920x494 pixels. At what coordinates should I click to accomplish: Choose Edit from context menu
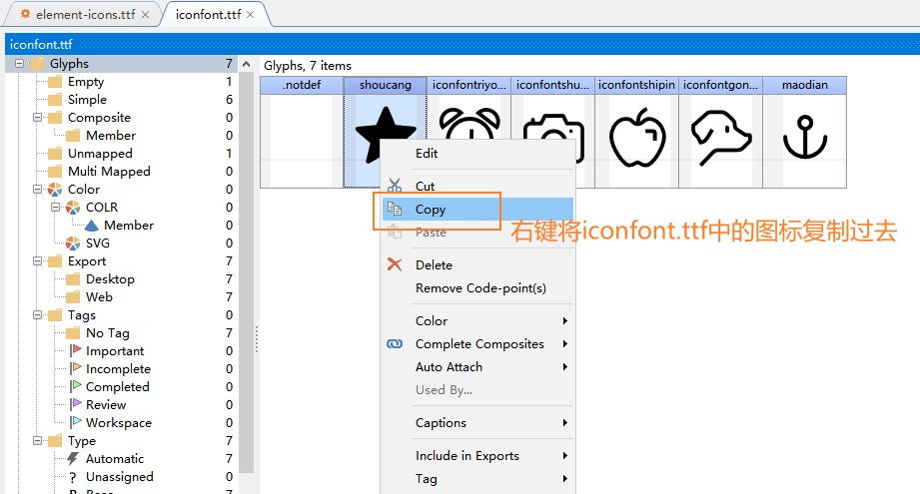click(x=427, y=154)
